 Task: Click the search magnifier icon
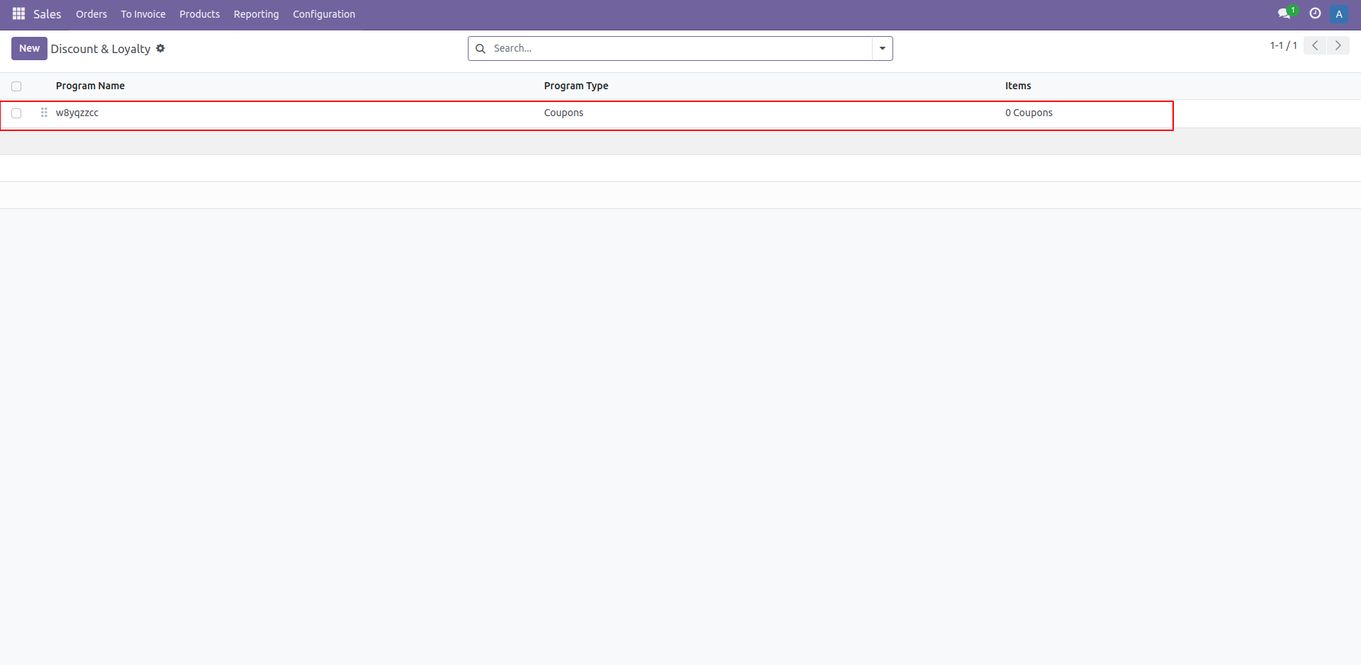[x=481, y=48]
